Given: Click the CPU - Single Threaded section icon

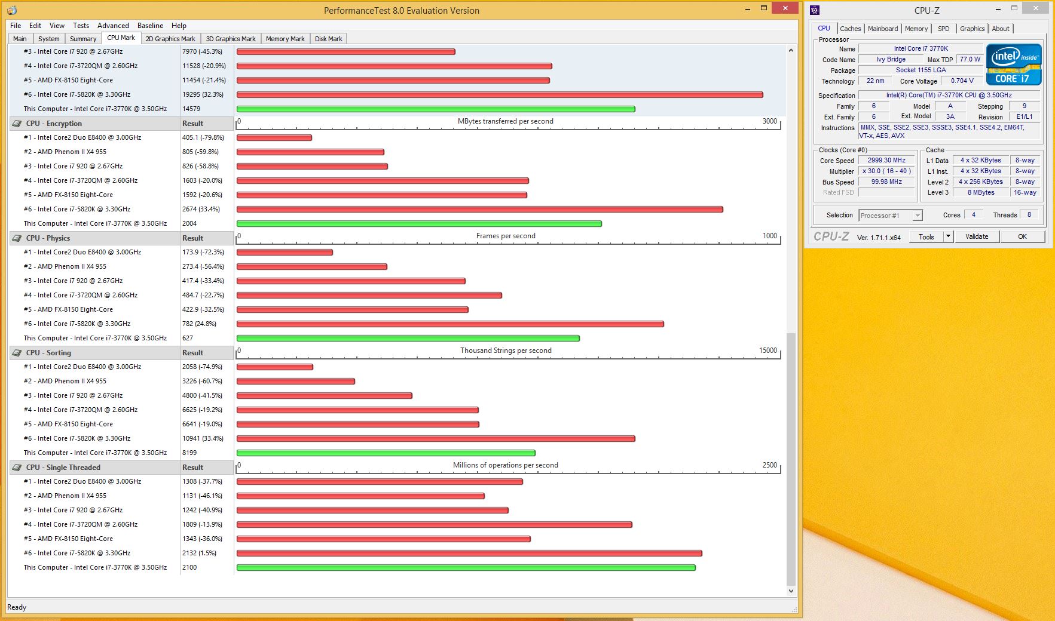Looking at the screenshot, I should coord(17,468).
